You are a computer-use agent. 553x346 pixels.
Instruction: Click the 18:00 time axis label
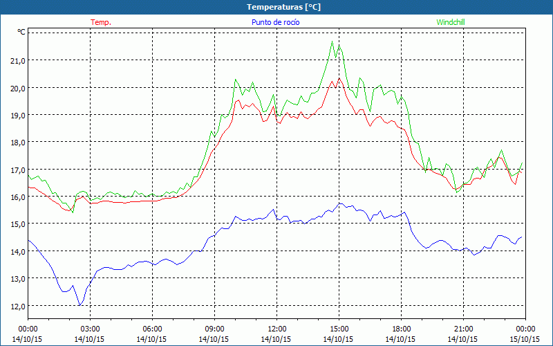(401, 329)
